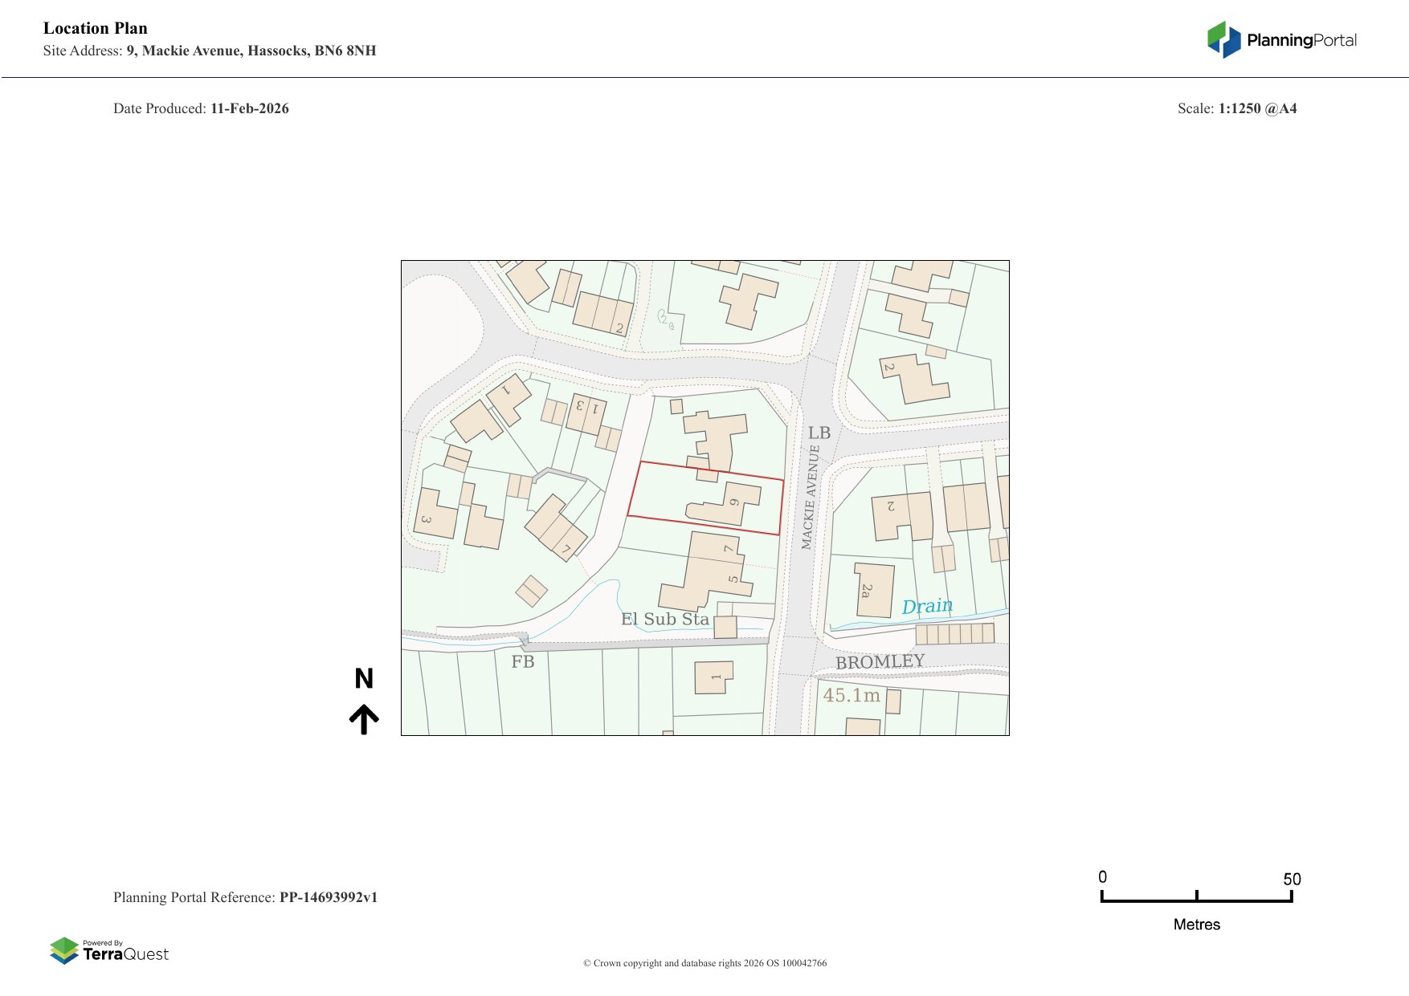The height and width of the screenshot is (996, 1409).
Task: Click the Planning Portal Reference PP-14693992v1
Action: click(245, 897)
